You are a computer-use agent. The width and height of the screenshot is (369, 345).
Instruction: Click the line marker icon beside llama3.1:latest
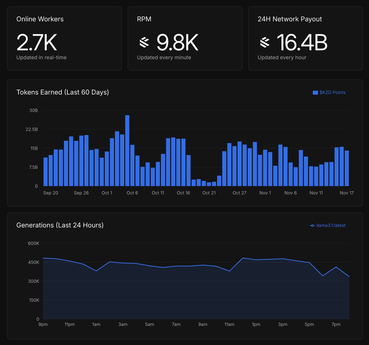click(312, 225)
